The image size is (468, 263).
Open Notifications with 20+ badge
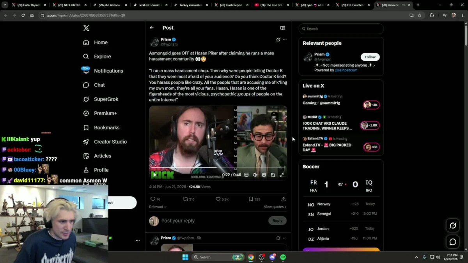103,71
